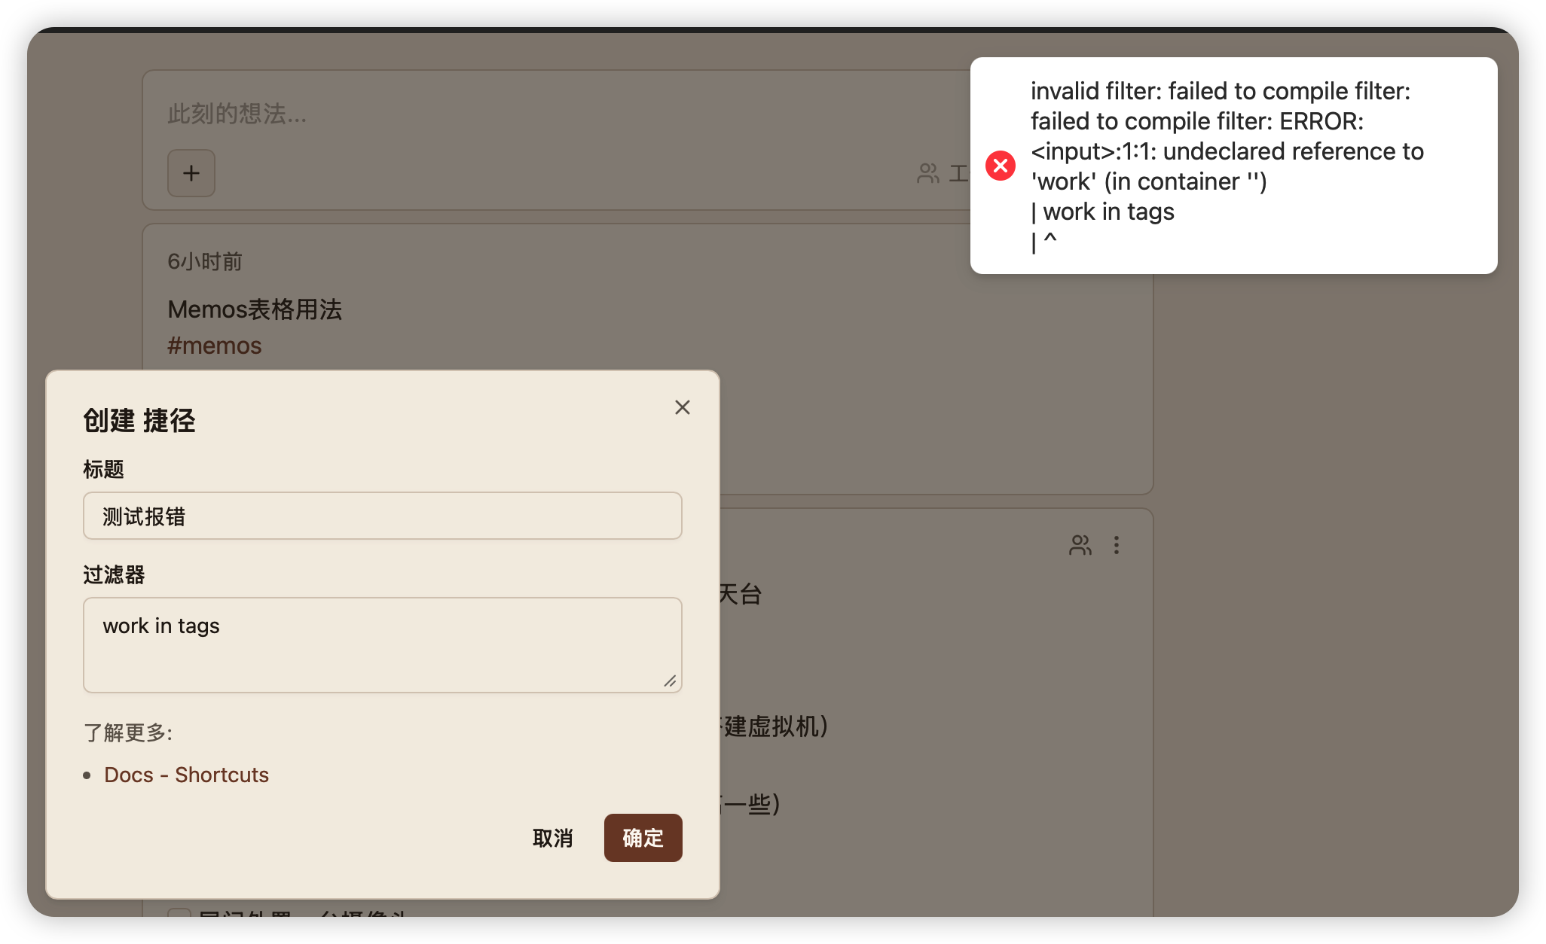Viewport: 1546px width, 944px height.
Task: Click the 了解更多 label in the dialog
Action: 128,732
